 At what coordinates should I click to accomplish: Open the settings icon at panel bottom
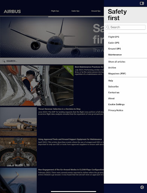point(142,187)
